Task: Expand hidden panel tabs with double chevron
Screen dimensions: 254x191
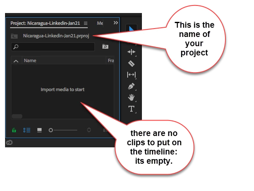Action: [x=115, y=23]
